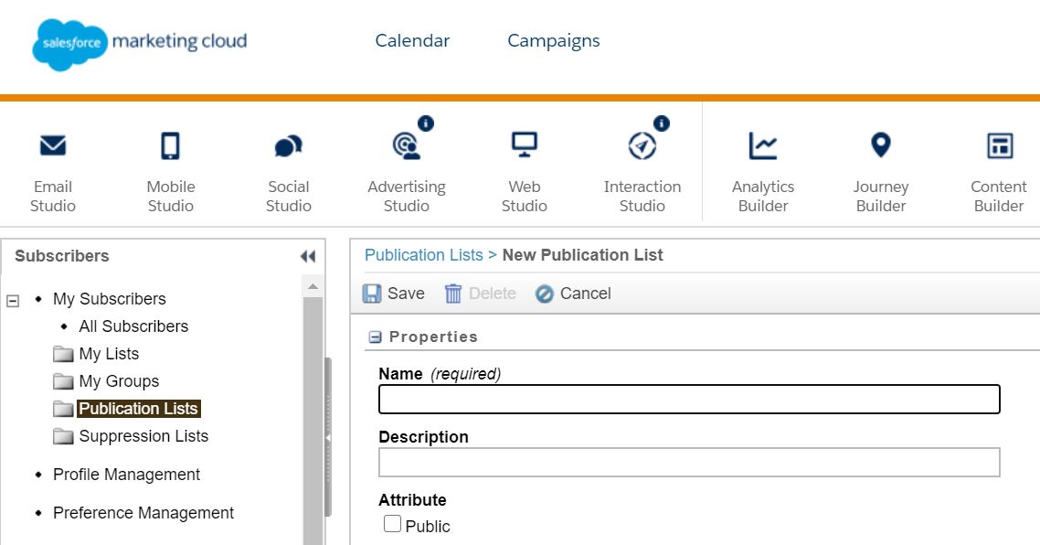Click the Cancel circle icon
The image size is (1040, 545).
tap(545, 294)
